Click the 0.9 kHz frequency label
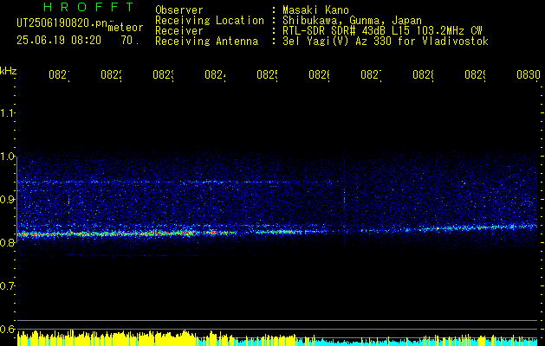This screenshot has height=346, width=545. (x=8, y=200)
